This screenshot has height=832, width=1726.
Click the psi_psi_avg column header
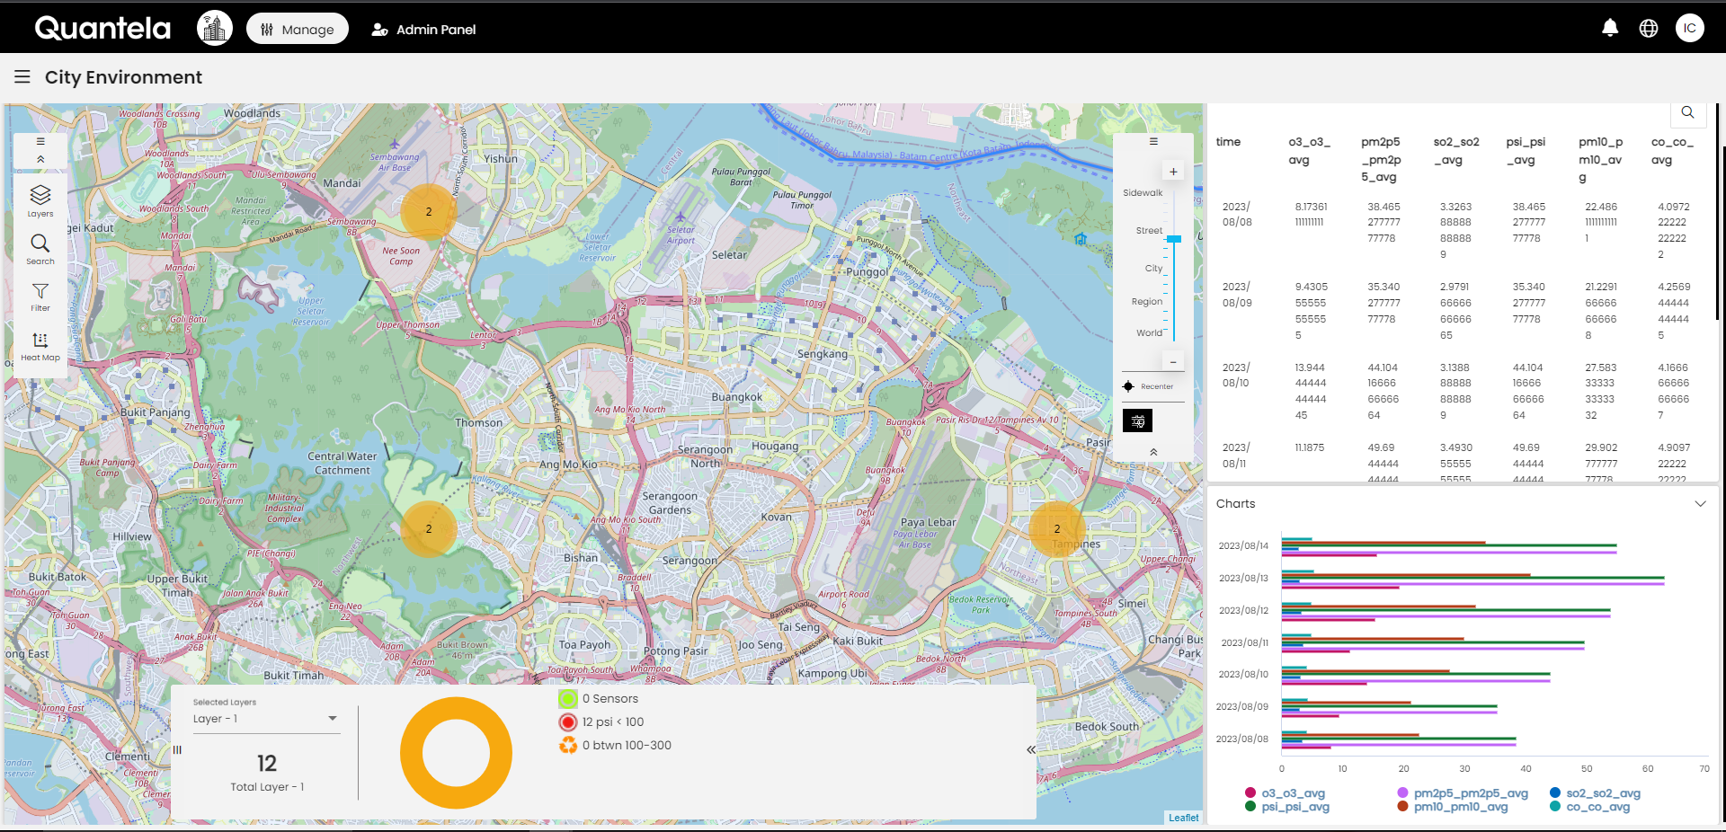(1526, 151)
